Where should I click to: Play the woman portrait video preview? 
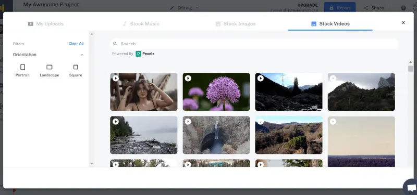pos(116,79)
